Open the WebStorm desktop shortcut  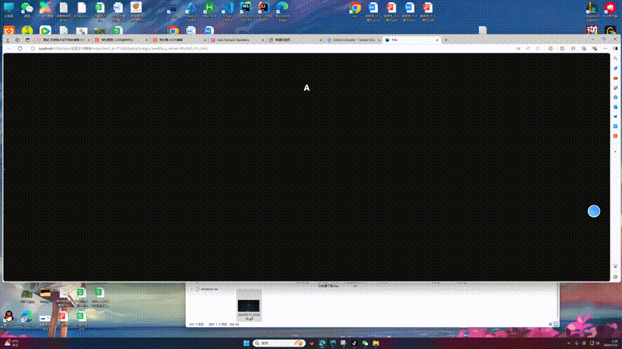(x=246, y=11)
